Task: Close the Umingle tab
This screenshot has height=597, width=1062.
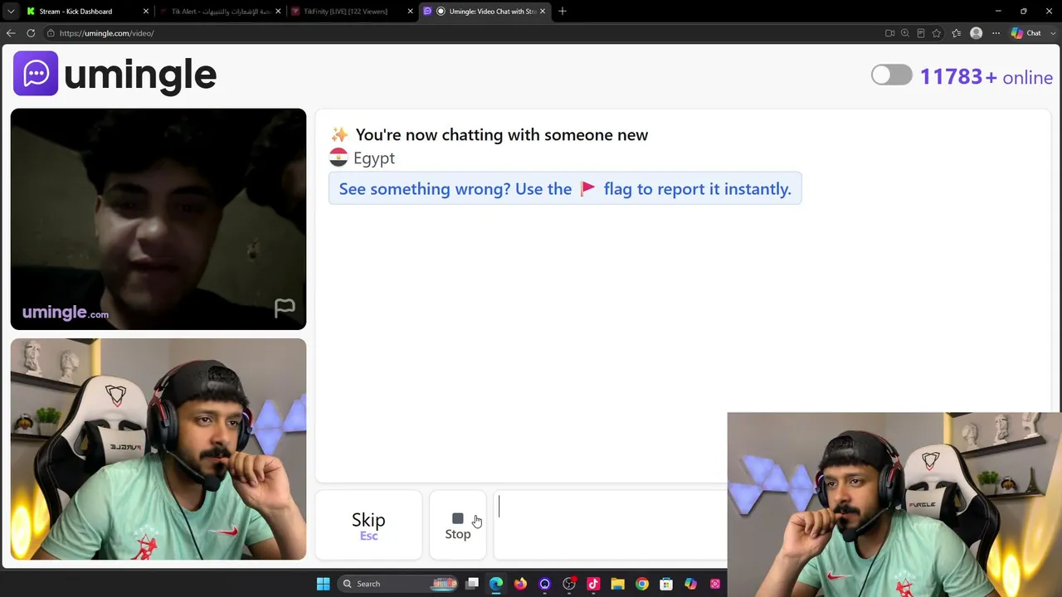Action: 543,12
